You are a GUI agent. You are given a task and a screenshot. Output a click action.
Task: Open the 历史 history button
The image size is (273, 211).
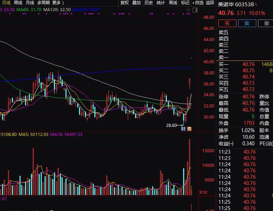pos(148,3)
